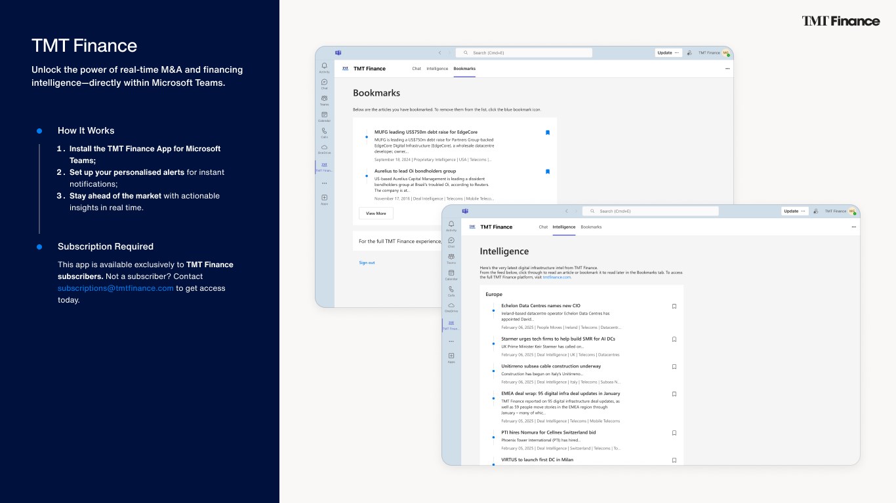
Task: Open people icon beside Update in Intelligence window
Action: click(816, 211)
